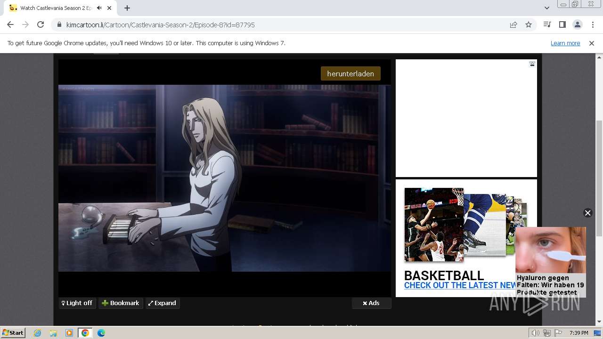Open the basketball ad image
The height and width of the screenshot is (339, 603).
click(433, 225)
